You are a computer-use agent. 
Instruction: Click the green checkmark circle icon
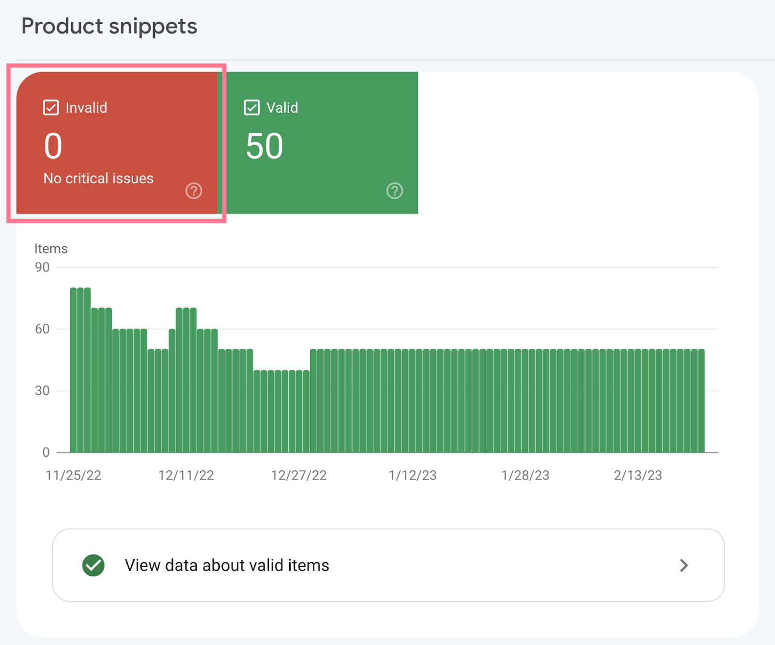(93, 565)
